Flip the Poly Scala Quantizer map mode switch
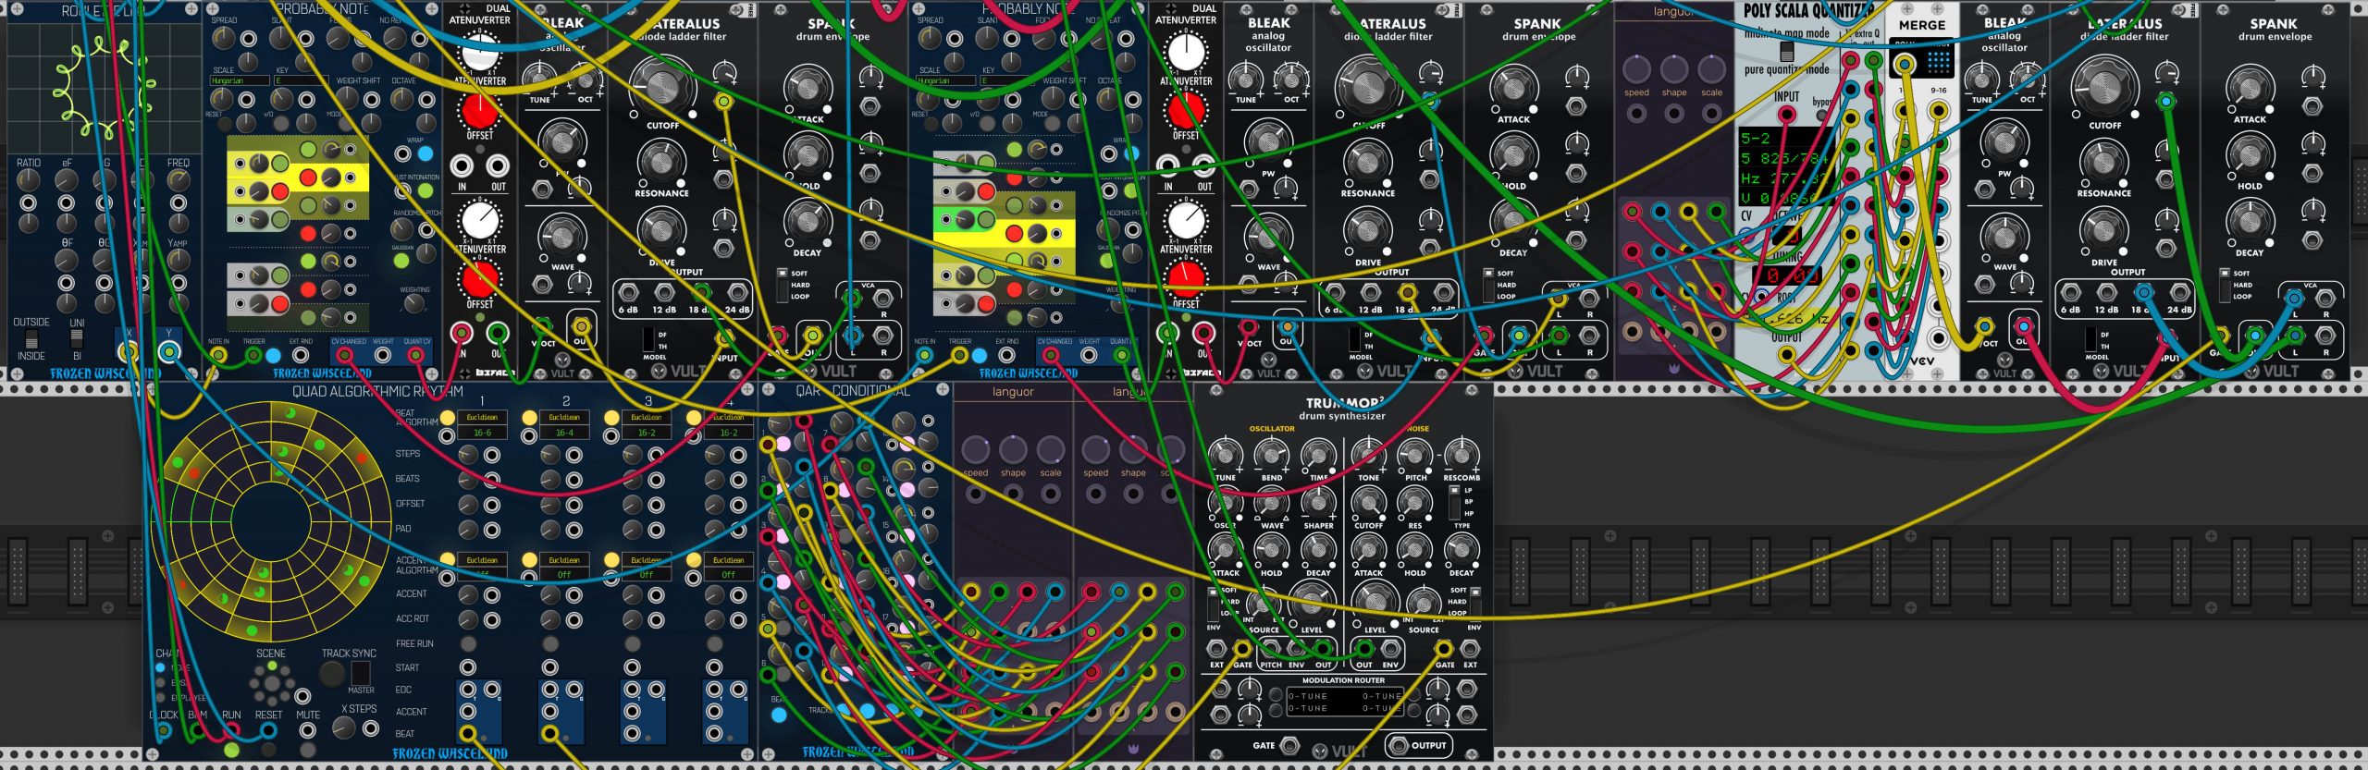 1786,53
